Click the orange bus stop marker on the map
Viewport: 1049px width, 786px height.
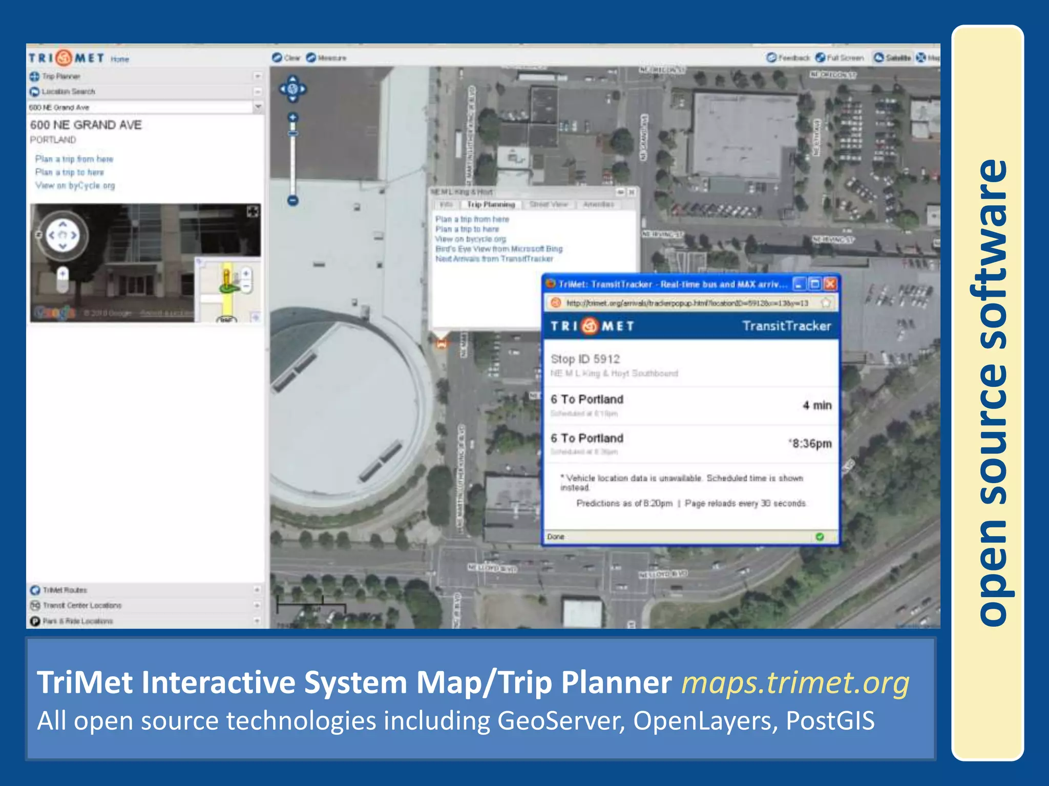coord(441,344)
